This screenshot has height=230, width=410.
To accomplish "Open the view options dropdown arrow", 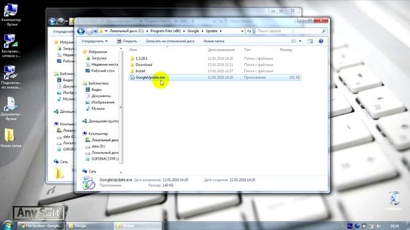I will point(300,41).
